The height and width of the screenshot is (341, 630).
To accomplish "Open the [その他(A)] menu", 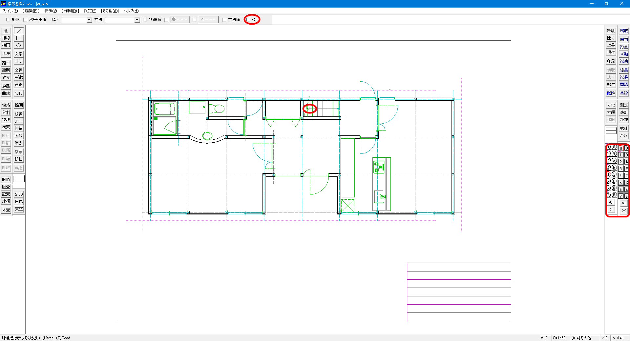I will click(x=110, y=11).
